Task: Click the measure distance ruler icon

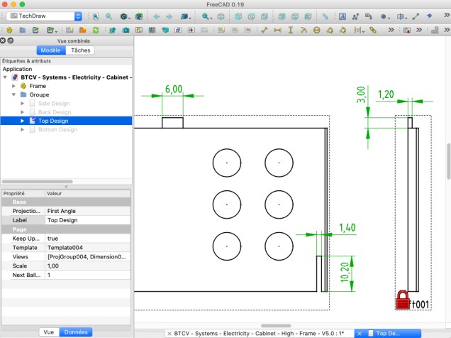Action: point(325,16)
